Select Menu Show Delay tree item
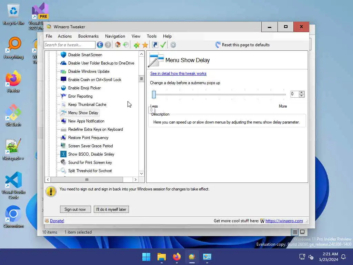 tap(83, 113)
